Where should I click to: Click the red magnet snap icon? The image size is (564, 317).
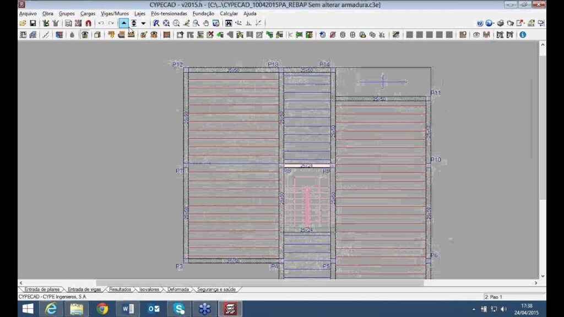click(x=88, y=23)
